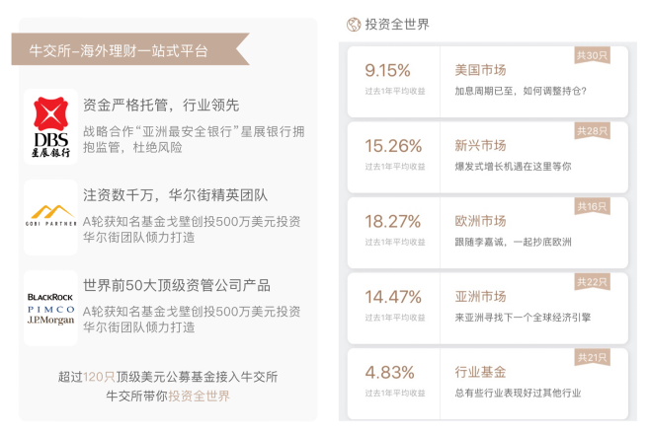Click the 共21只 ribbon badge
This screenshot has width=649, height=434.
click(x=592, y=357)
